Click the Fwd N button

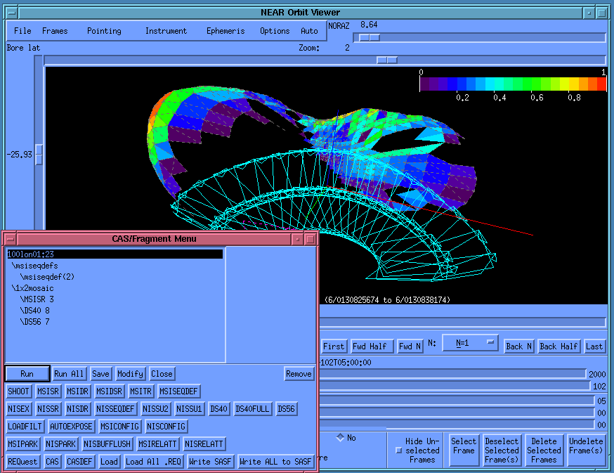(x=410, y=346)
